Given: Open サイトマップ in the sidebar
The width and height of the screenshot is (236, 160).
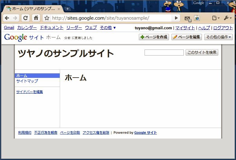Looking at the screenshot, I should pyautogui.click(x=27, y=81).
